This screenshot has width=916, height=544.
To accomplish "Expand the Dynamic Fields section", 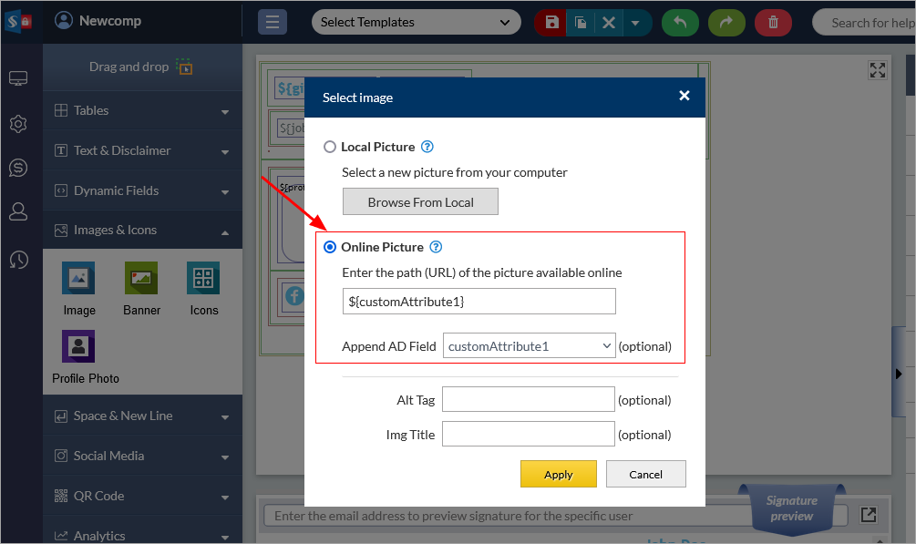I will [x=142, y=190].
